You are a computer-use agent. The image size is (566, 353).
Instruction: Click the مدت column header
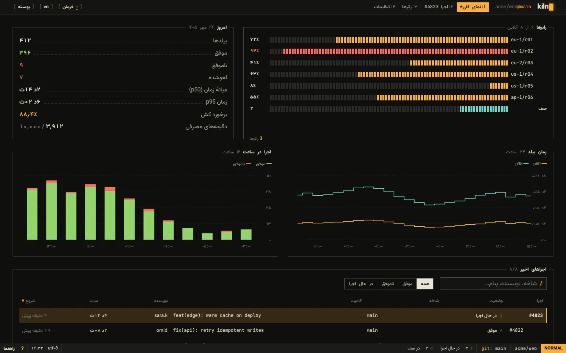point(94,301)
